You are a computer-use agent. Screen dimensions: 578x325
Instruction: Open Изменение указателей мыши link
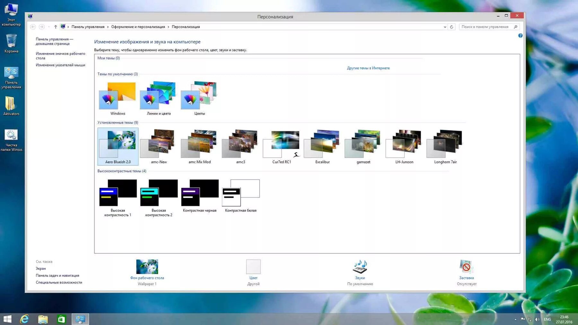pyautogui.click(x=60, y=65)
